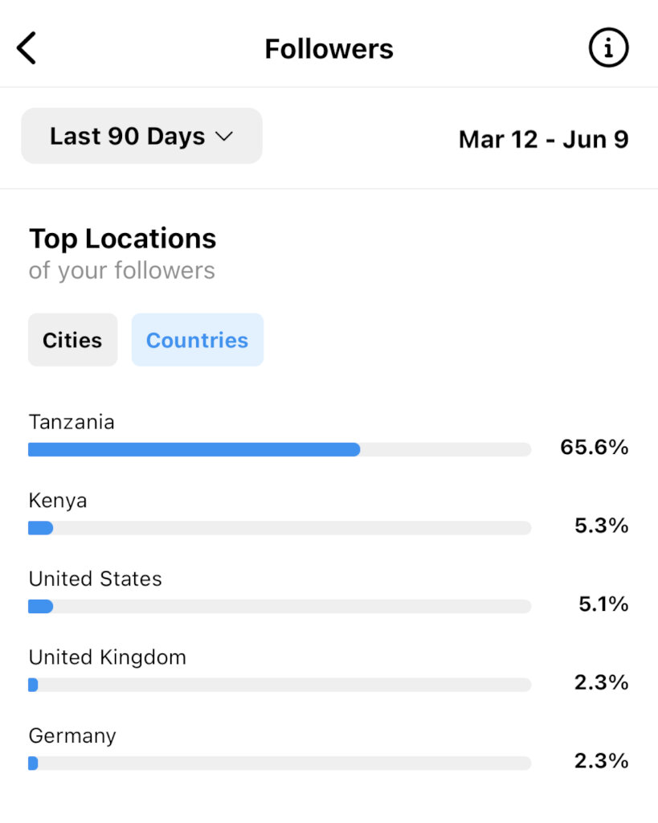Click the Tanzania progress bar
Viewport: 658px width, 823px height.
(279, 449)
